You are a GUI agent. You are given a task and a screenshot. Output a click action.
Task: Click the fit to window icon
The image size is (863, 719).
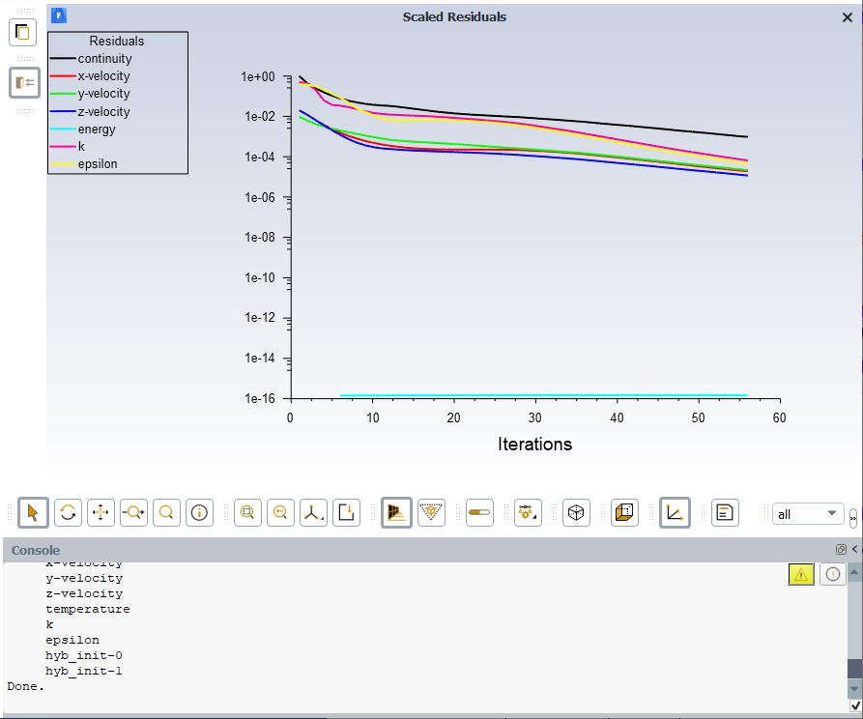tap(248, 513)
